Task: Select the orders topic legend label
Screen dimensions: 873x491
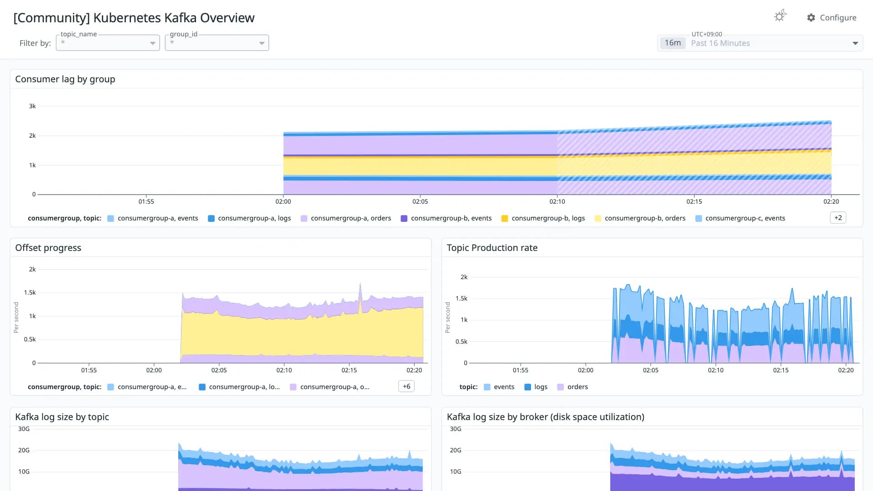Action: (577, 387)
